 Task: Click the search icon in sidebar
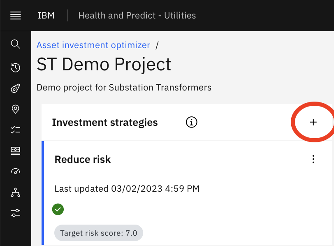pos(15,44)
